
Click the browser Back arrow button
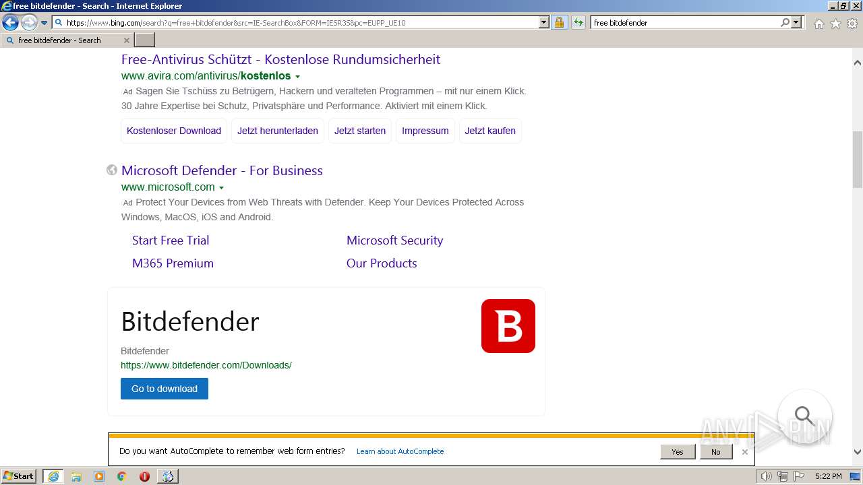pos(10,23)
